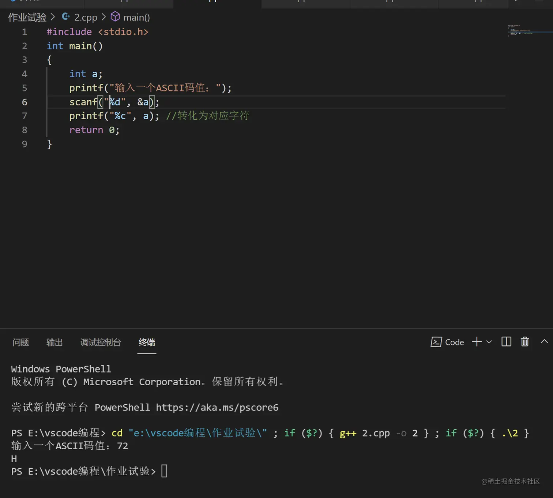Click the 'return 0;' statement
Viewport: 553px width, 498px height.
coord(94,130)
